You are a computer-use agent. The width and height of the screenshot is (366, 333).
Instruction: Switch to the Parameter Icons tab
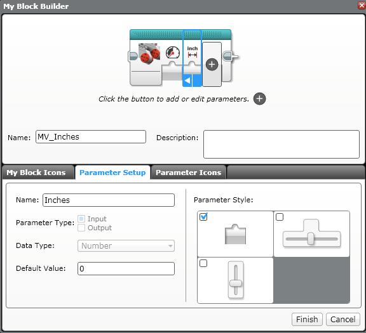click(188, 173)
